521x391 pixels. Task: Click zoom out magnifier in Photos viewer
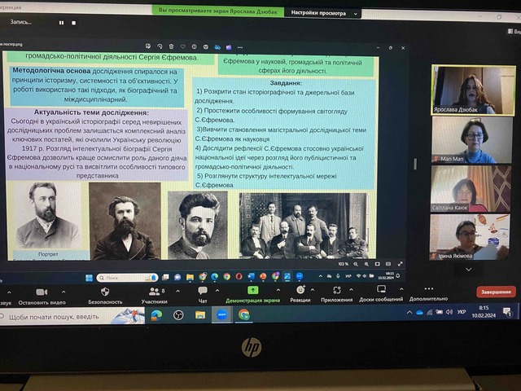point(356,264)
